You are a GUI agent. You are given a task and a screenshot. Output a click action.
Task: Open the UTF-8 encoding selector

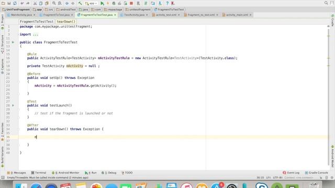tap(277, 178)
